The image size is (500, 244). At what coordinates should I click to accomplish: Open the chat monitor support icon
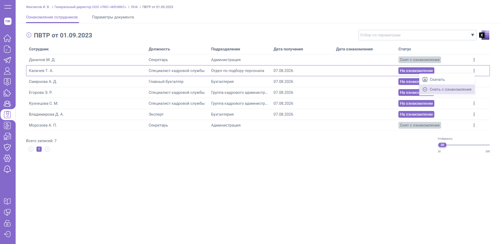coord(7,212)
